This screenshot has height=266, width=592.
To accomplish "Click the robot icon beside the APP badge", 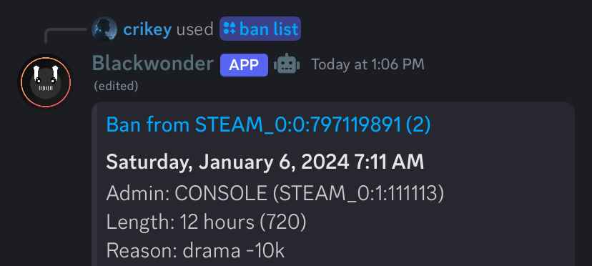I will pos(287,64).
